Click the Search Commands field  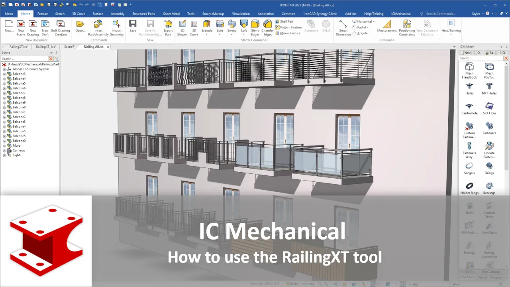tap(441, 14)
